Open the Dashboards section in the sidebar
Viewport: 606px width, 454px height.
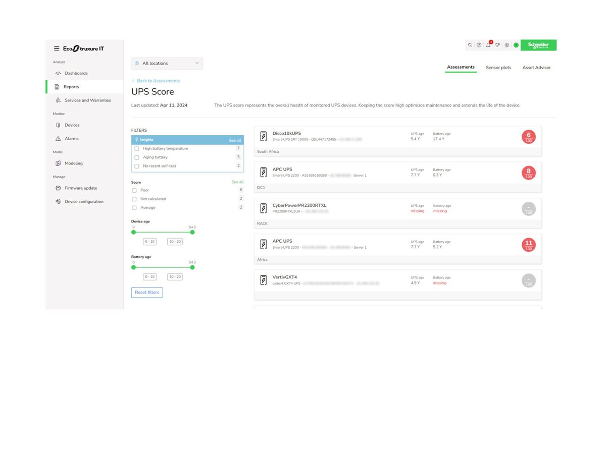point(76,73)
